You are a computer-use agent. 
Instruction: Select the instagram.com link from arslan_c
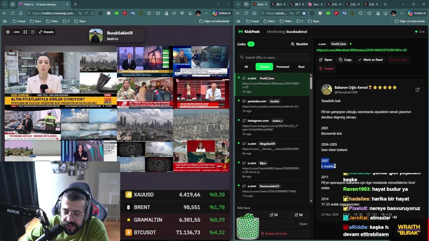[272, 127]
